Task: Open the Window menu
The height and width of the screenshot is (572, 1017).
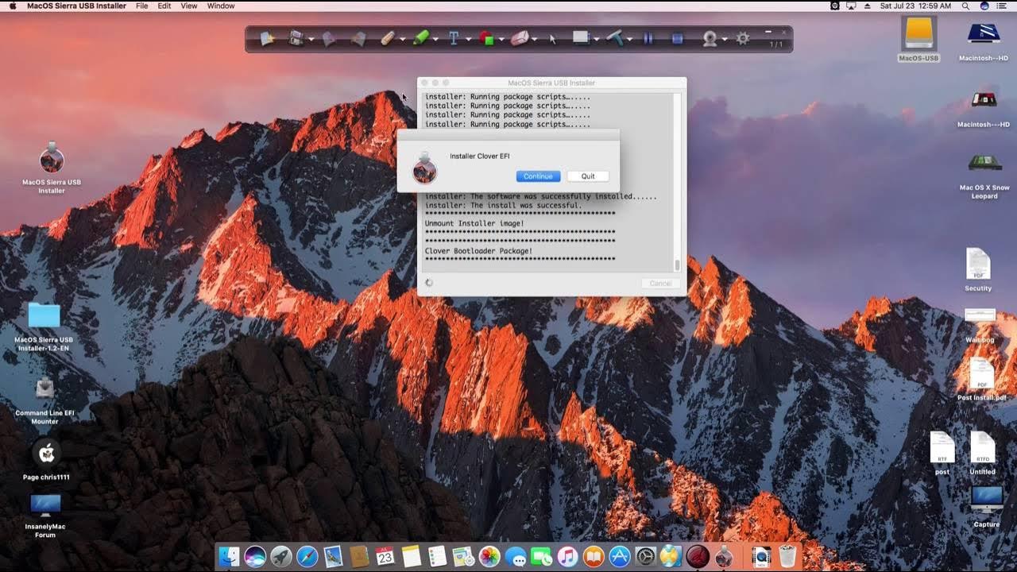Action: 221,6
